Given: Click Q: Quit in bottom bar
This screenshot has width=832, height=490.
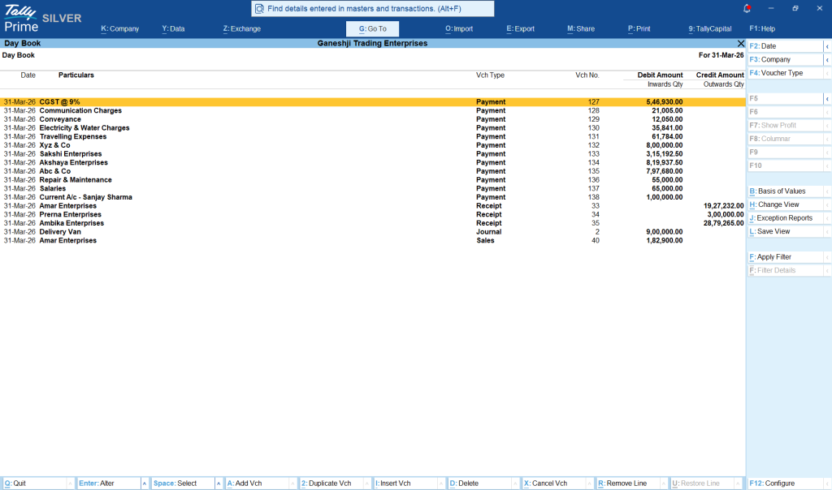Looking at the screenshot, I should point(34,484).
